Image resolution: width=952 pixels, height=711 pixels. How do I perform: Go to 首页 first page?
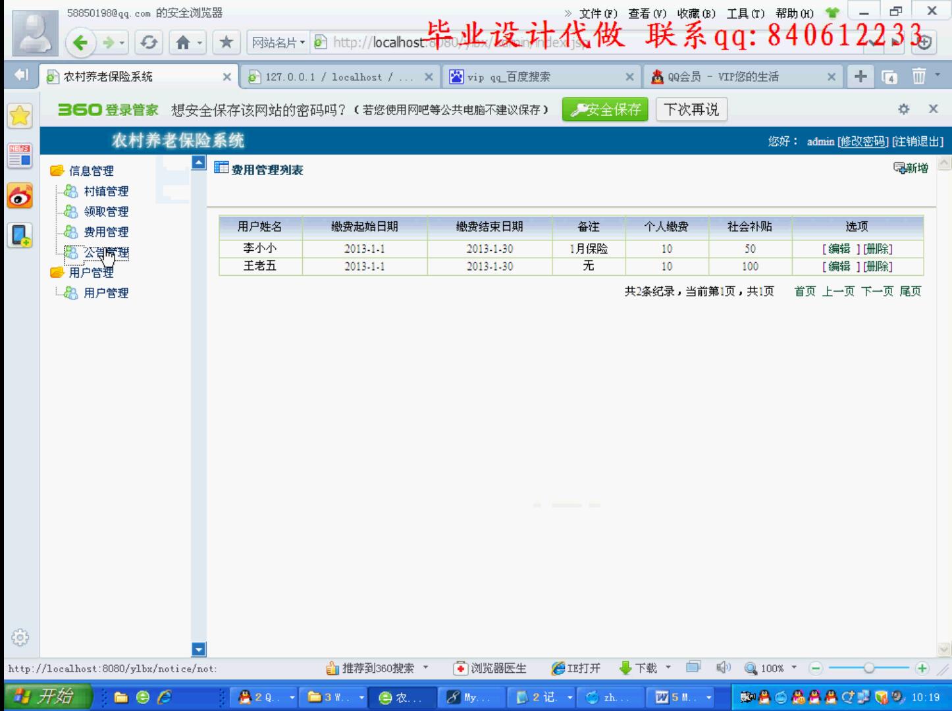click(805, 291)
